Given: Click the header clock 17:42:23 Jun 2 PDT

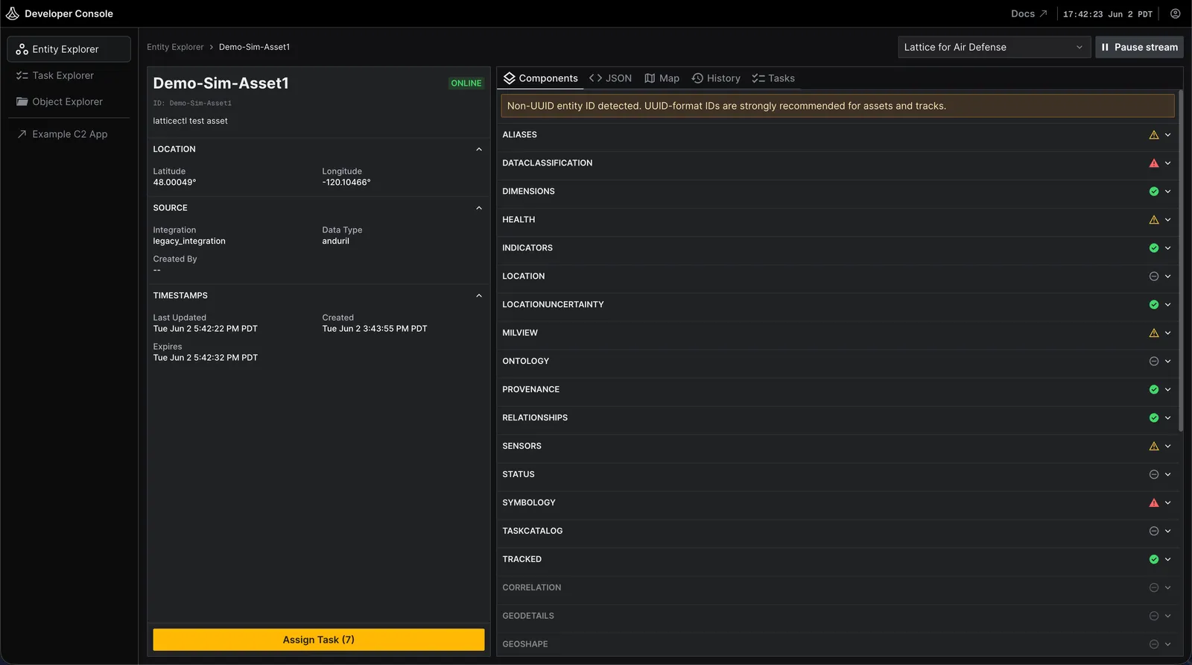Looking at the screenshot, I should [x=1108, y=14].
